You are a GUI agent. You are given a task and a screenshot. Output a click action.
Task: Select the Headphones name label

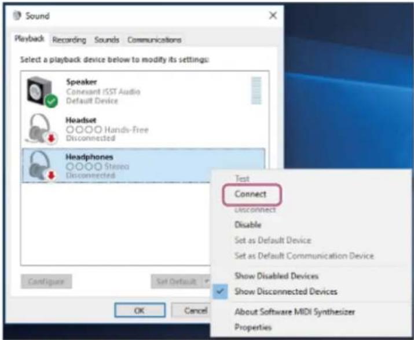tap(89, 157)
